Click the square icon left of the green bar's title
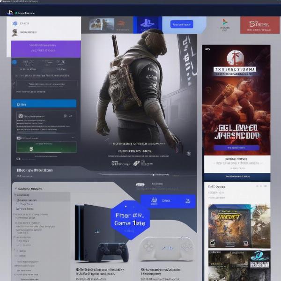281x281 pixels. tap(18, 138)
